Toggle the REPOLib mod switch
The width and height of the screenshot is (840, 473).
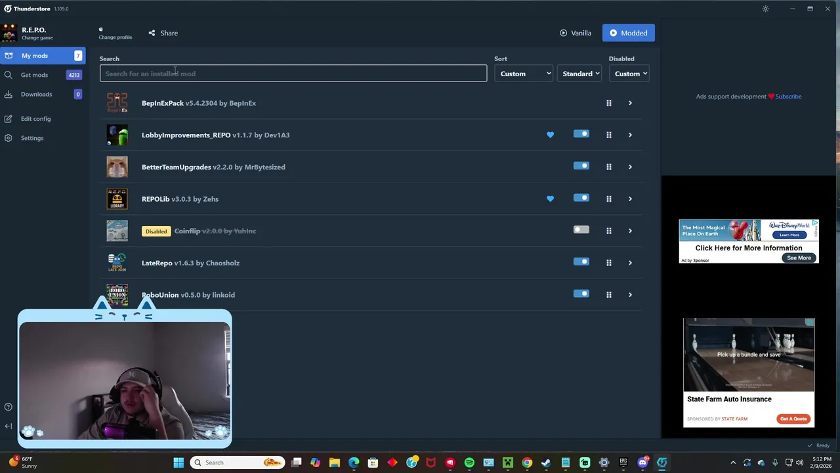click(x=581, y=198)
